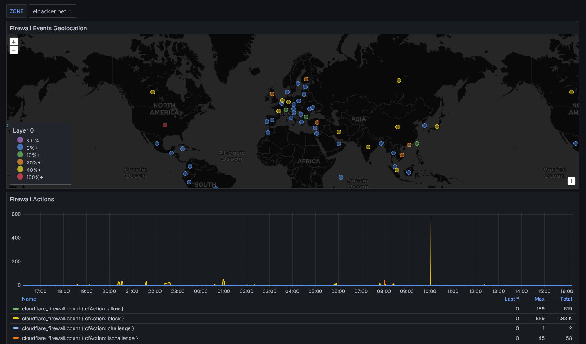Zoom out on the geolocation map
586x344 pixels.
[13, 50]
